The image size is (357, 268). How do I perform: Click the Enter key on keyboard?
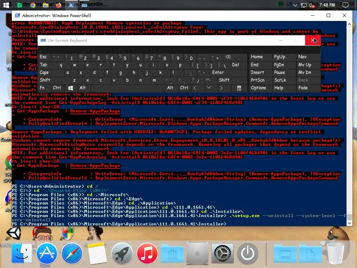(x=228, y=73)
